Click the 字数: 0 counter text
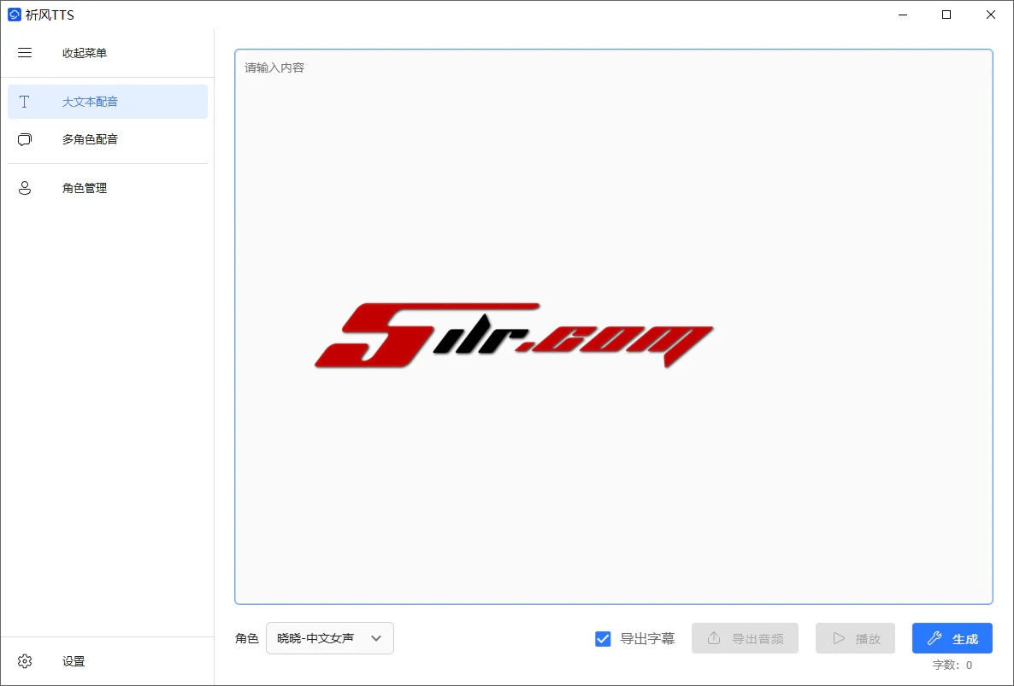The width and height of the screenshot is (1014, 686). [x=952, y=665]
